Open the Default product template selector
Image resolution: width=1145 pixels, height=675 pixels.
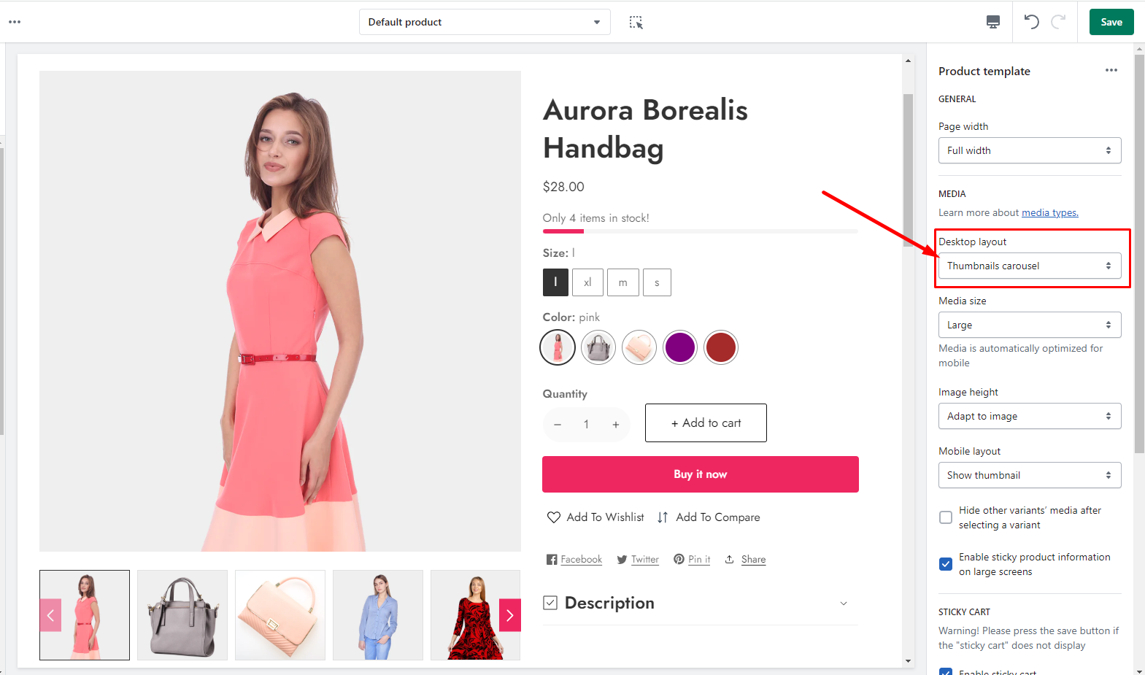485,22
